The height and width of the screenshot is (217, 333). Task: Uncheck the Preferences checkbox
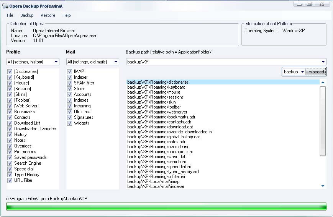[10, 152]
